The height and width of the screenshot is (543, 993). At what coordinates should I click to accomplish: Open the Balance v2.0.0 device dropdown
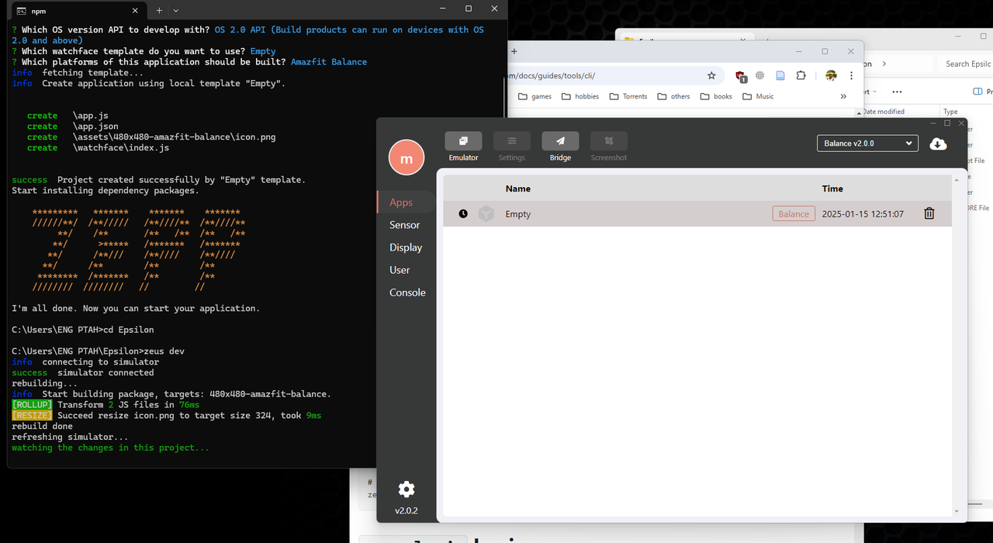867,144
